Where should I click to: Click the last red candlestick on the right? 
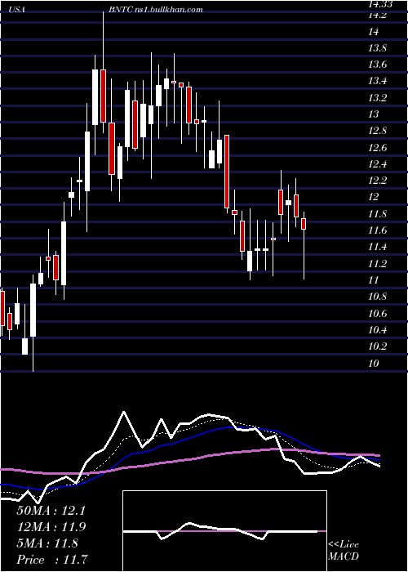tap(304, 224)
